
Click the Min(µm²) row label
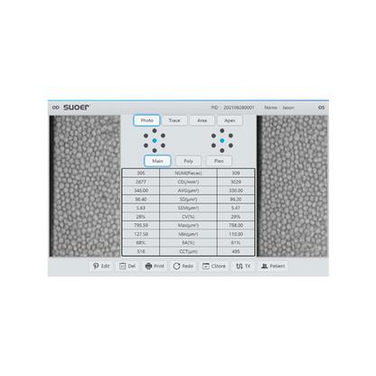pyautogui.click(x=188, y=234)
